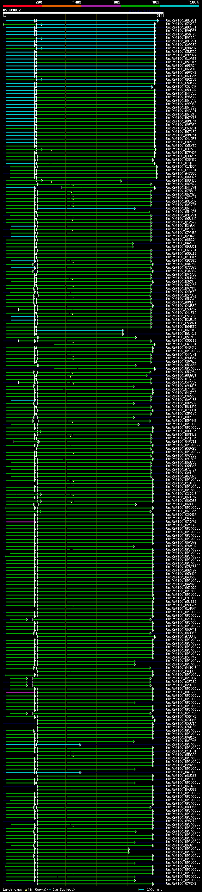202x892 pixels.
Task: Click UniRef100_C4WSE0 label
Action: [x=181, y=306]
